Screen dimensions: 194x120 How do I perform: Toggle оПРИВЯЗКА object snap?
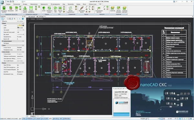coord(30,119)
